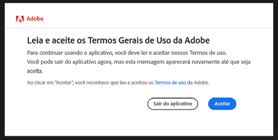
Task: Click "da Adobe." after the blue link
Action: [198, 83]
